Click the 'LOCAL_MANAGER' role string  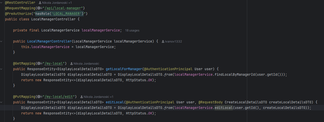(x=68, y=14)
